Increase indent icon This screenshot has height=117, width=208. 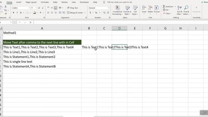64,13
